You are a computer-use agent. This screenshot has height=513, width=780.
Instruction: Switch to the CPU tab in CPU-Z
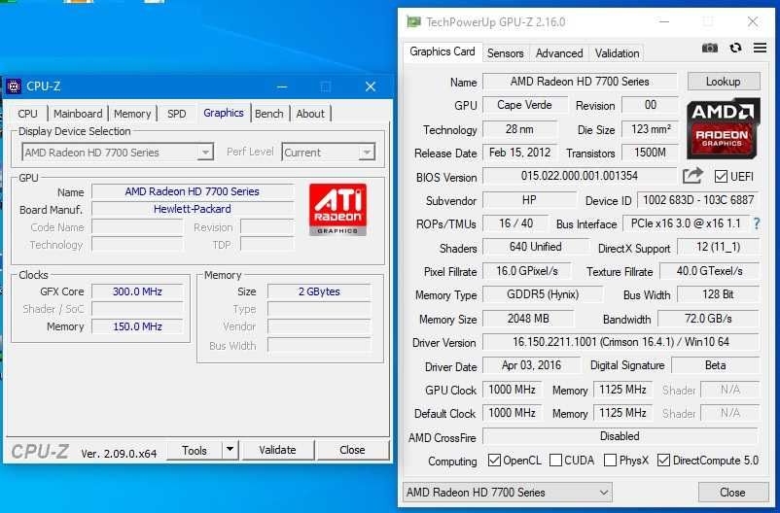[27, 114]
